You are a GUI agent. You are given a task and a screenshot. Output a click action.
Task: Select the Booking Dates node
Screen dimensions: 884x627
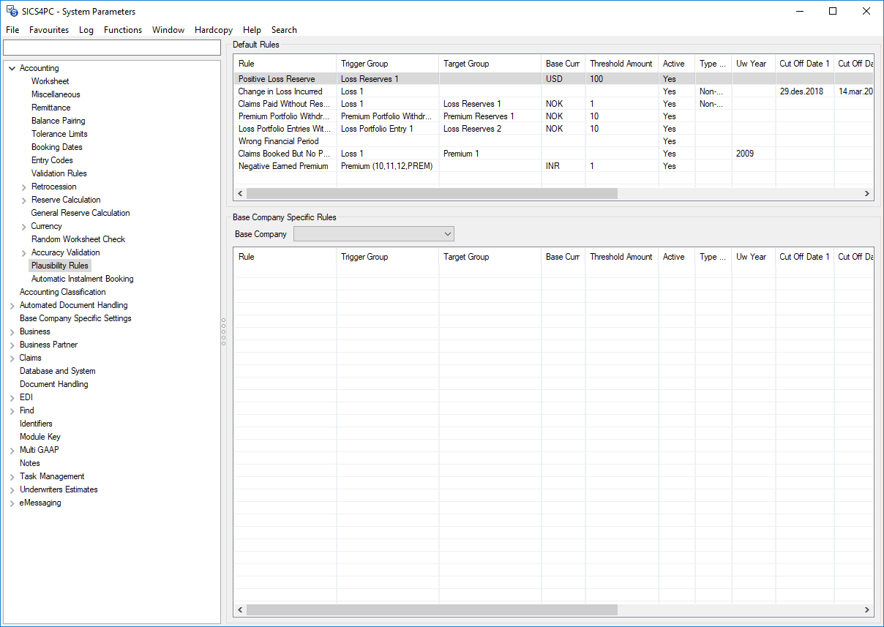(56, 147)
